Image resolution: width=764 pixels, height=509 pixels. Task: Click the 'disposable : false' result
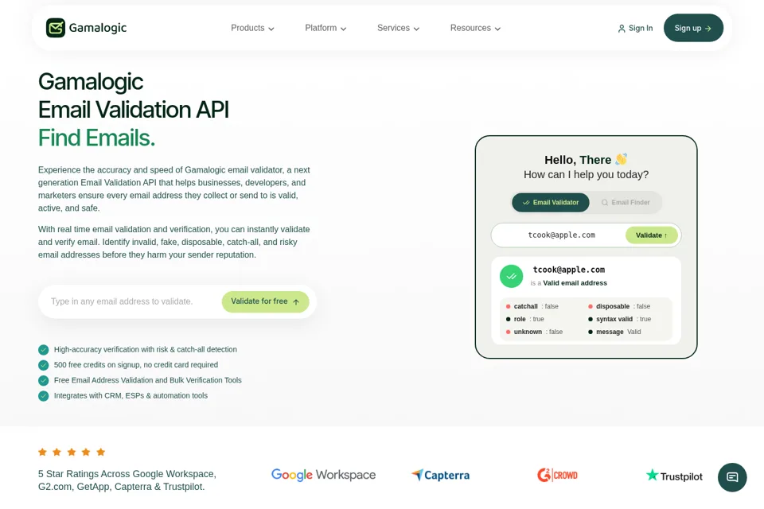coord(619,306)
